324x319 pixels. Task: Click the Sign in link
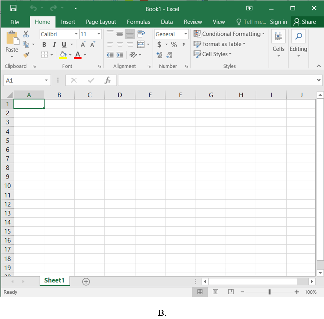[278, 22]
